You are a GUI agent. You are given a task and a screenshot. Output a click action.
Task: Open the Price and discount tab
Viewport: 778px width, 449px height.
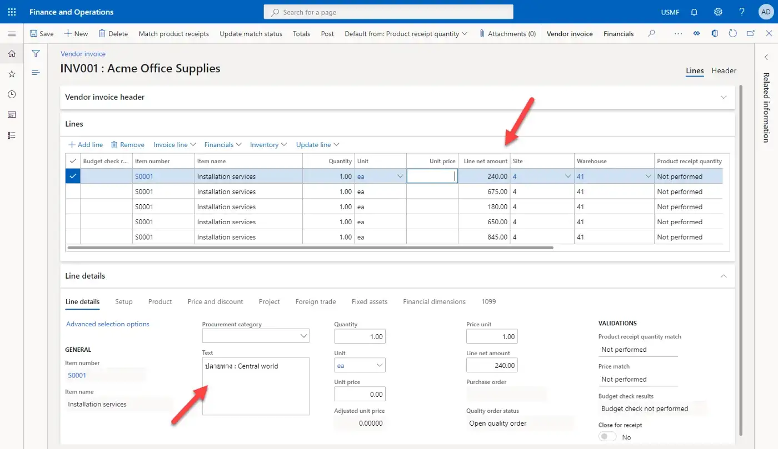215,302
